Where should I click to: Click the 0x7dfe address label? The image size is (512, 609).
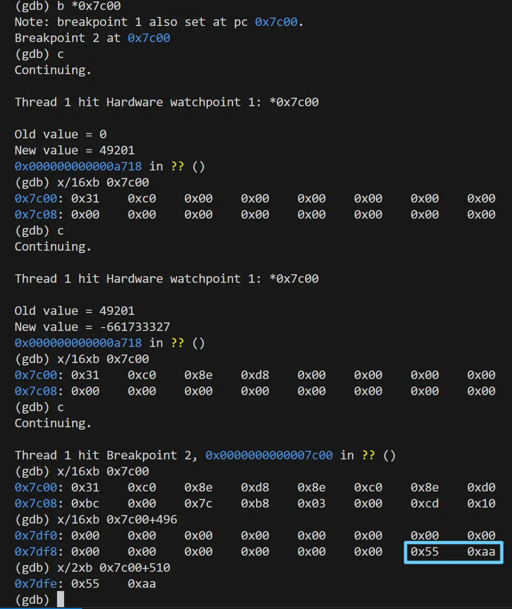(35, 584)
